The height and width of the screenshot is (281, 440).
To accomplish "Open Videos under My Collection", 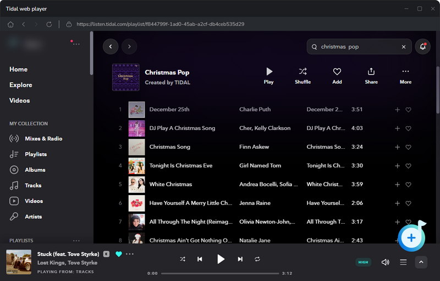I will [x=26, y=201].
